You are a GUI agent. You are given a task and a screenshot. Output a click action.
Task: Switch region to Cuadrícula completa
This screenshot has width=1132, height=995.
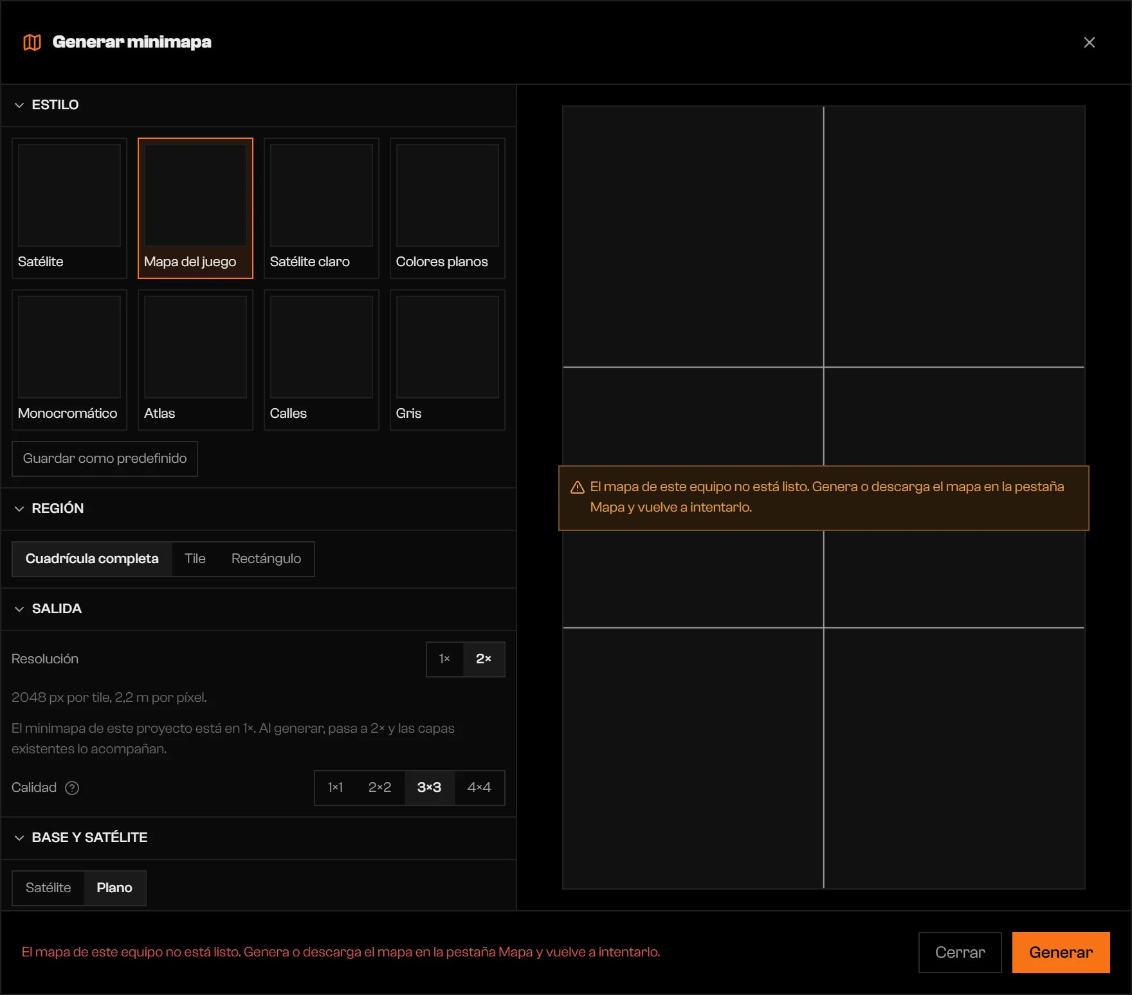click(x=92, y=559)
